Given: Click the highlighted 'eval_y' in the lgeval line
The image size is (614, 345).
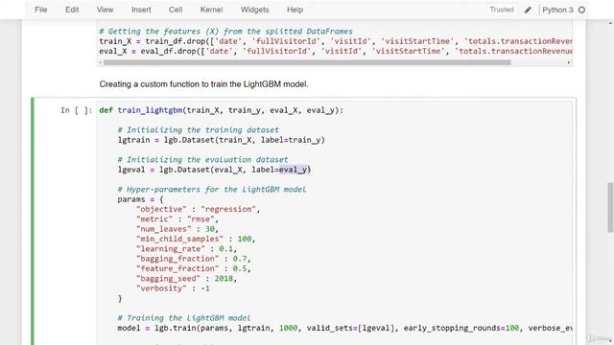Looking at the screenshot, I should [x=293, y=170].
